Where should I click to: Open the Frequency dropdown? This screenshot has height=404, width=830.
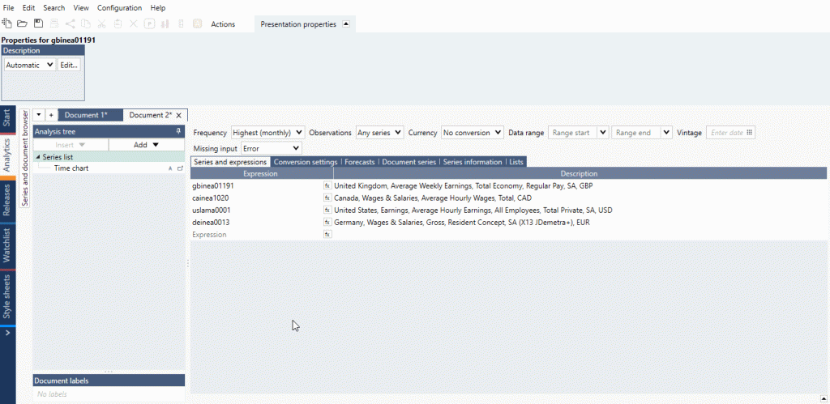pyautogui.click(x=267, y=133)
